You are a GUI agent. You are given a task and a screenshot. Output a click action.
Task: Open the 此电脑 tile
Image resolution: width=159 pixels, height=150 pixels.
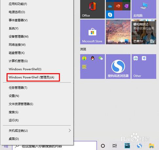144,9
